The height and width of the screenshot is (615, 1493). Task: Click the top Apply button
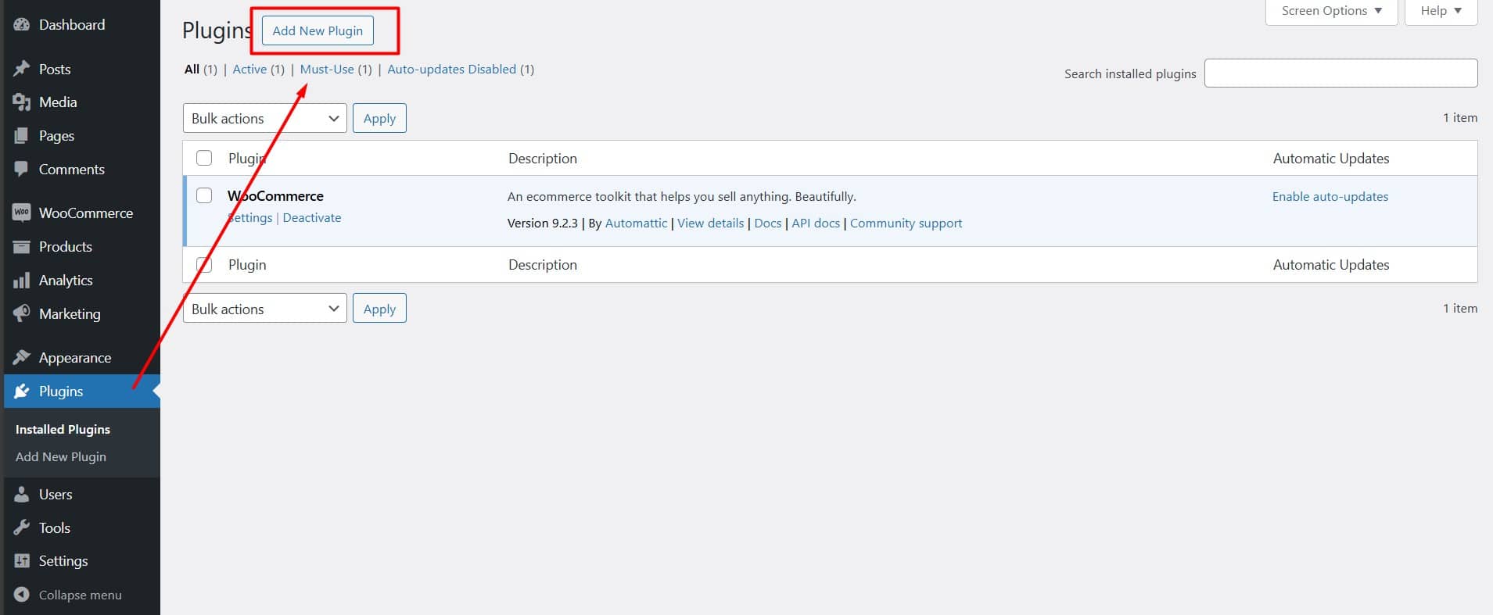pyautogui.click(x=379, y=118)
